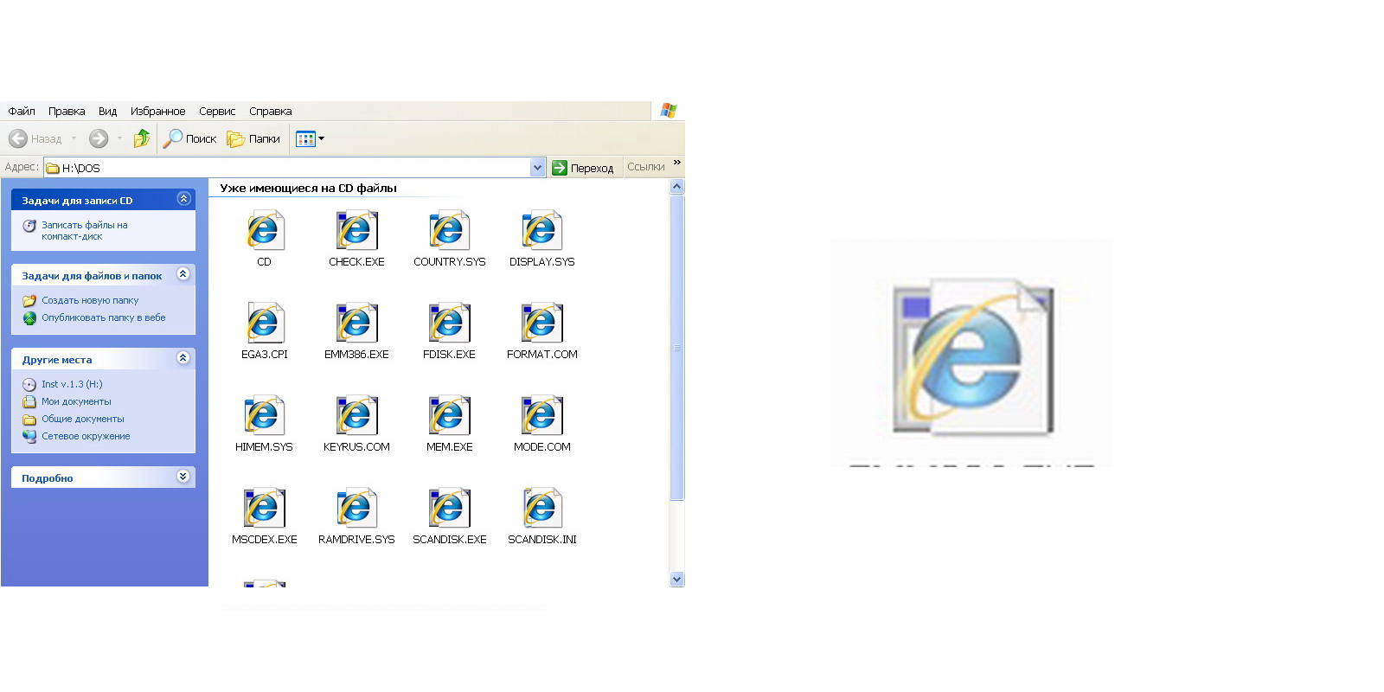Viewport: 1384px width, 692px height.
Task: Select the MSCDEX.EXE file icon
Action: click(x=264, y=508)
